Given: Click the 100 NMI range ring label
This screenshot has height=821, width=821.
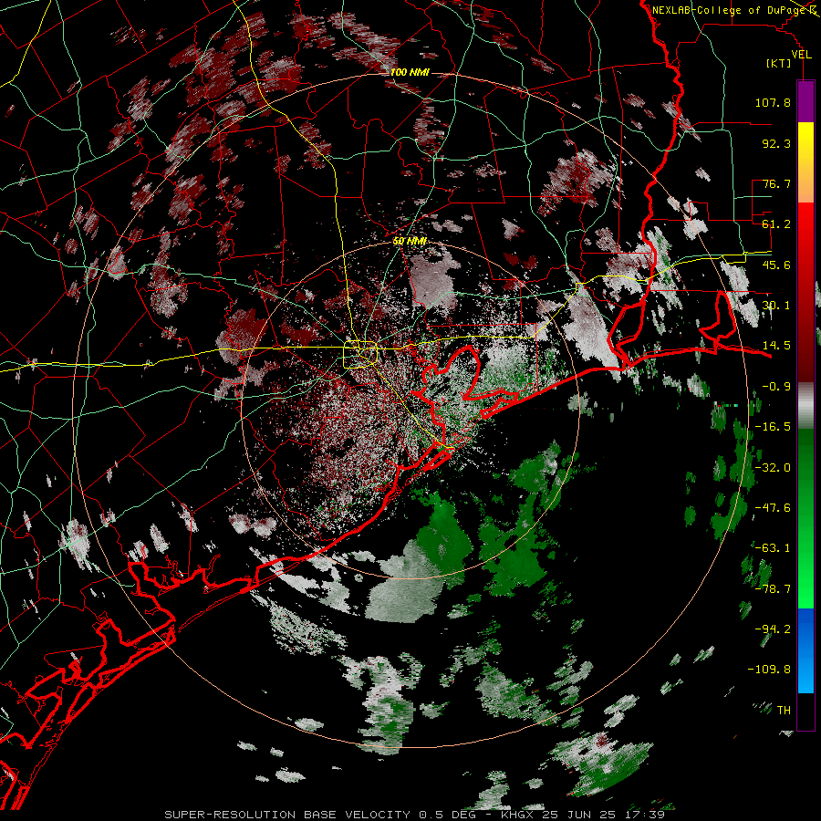Looking at the screenshot, I should click(x=409, y=72).
